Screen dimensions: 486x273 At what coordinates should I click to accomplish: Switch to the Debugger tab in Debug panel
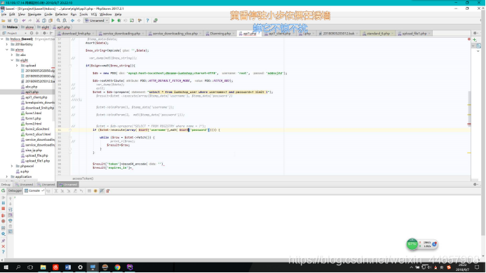point(15,190)
